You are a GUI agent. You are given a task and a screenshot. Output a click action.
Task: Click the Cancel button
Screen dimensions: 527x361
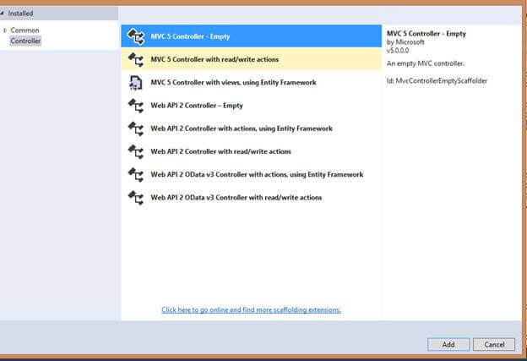point(494,344)
